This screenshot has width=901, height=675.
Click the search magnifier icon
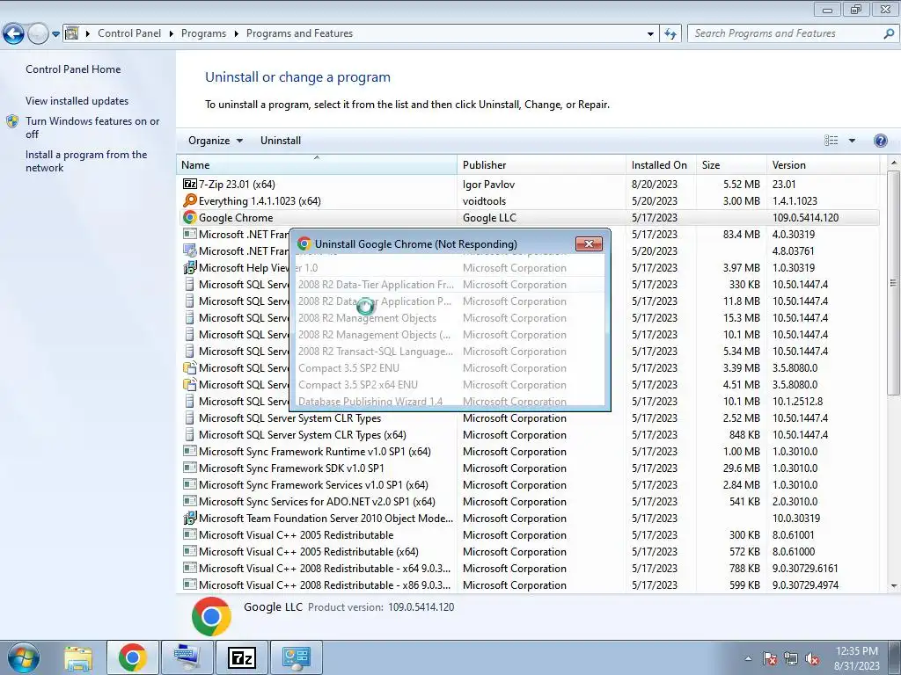[889, 34]
